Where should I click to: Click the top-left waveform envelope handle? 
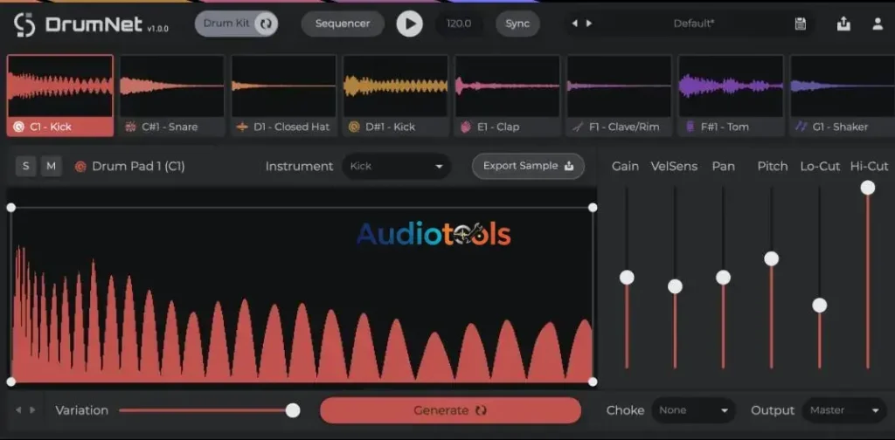tap(10, 208)
